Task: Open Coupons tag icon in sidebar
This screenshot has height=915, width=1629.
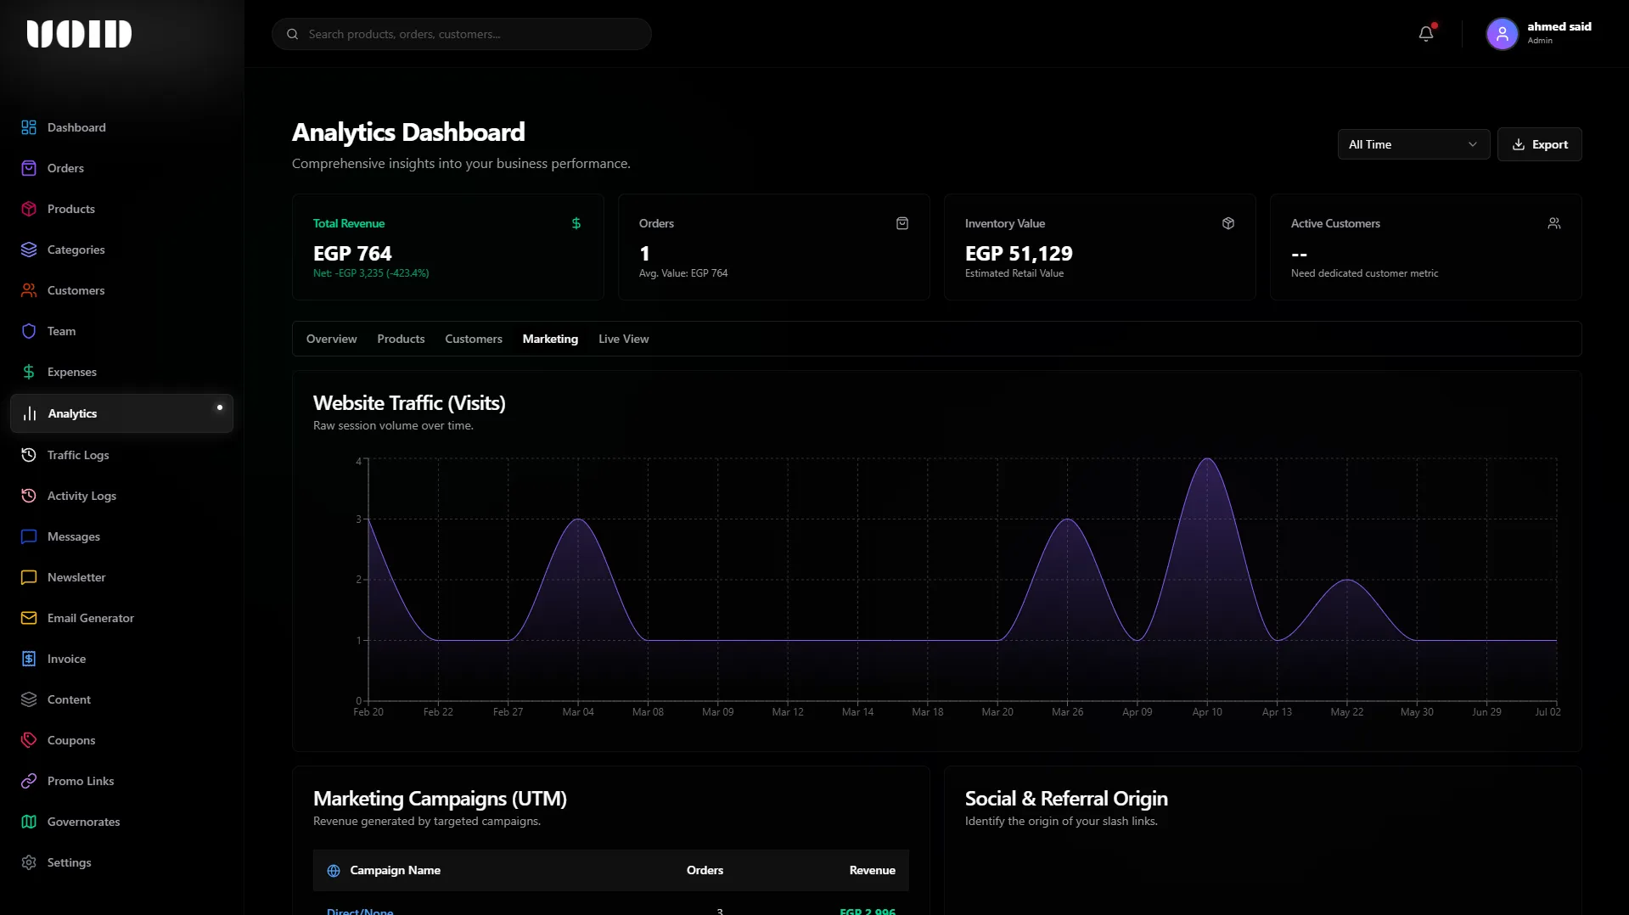Action: [29, 740]
